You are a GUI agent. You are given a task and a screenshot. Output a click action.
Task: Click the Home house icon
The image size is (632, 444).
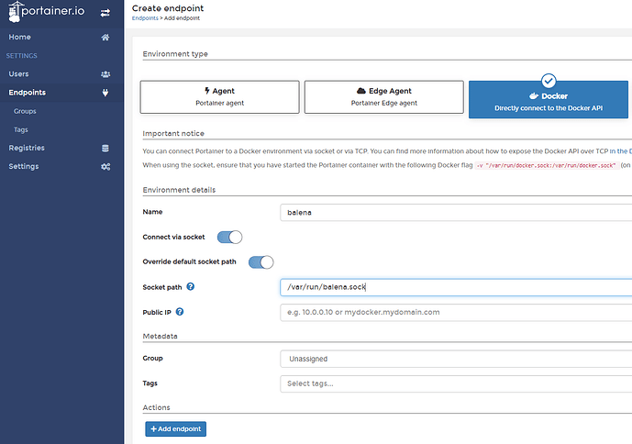tap(105, 37)
